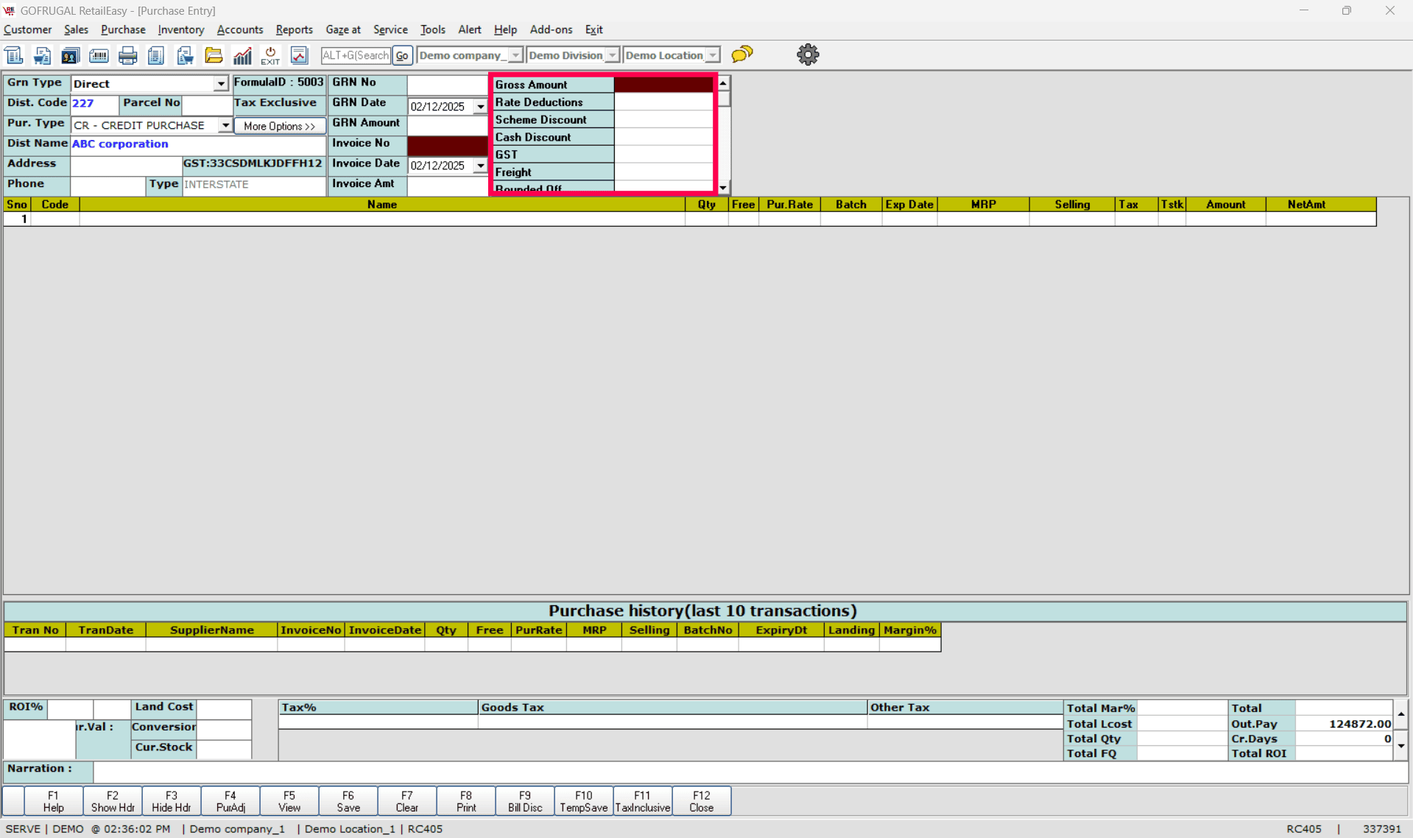Open the Customer menu

(x=28, y=29)
